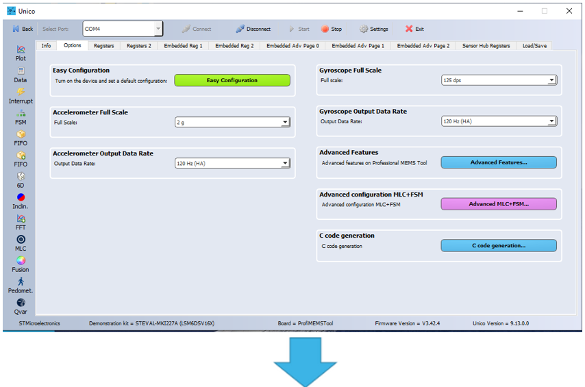Viewport: 585px width, 387px height.
Task: Open the Interrupt sidebar tool
Action: [21, 97]
